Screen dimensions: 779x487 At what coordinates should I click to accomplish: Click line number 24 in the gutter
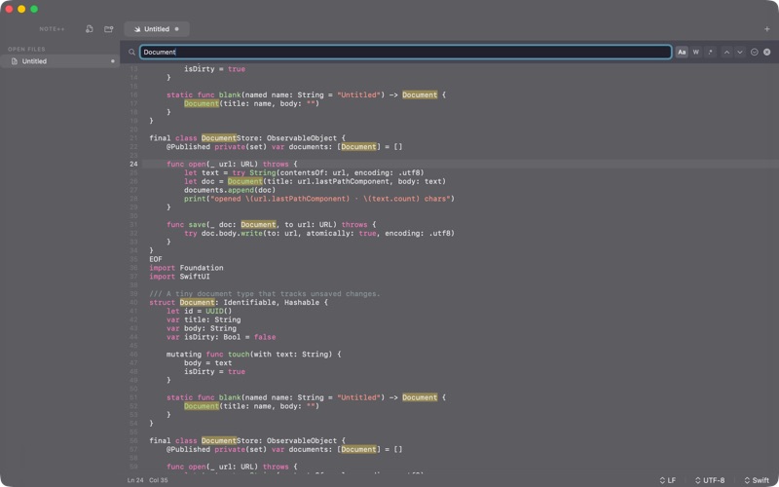[x=133, y=164]
